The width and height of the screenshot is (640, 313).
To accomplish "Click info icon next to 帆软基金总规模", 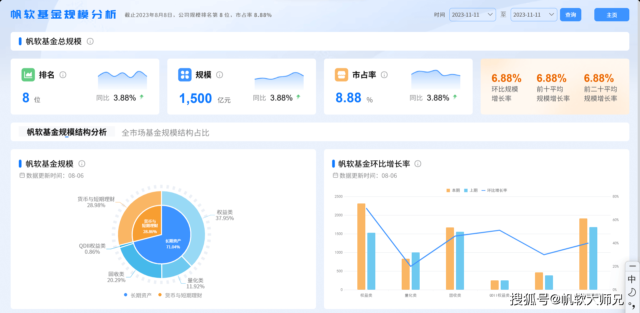I will [90, 41].
